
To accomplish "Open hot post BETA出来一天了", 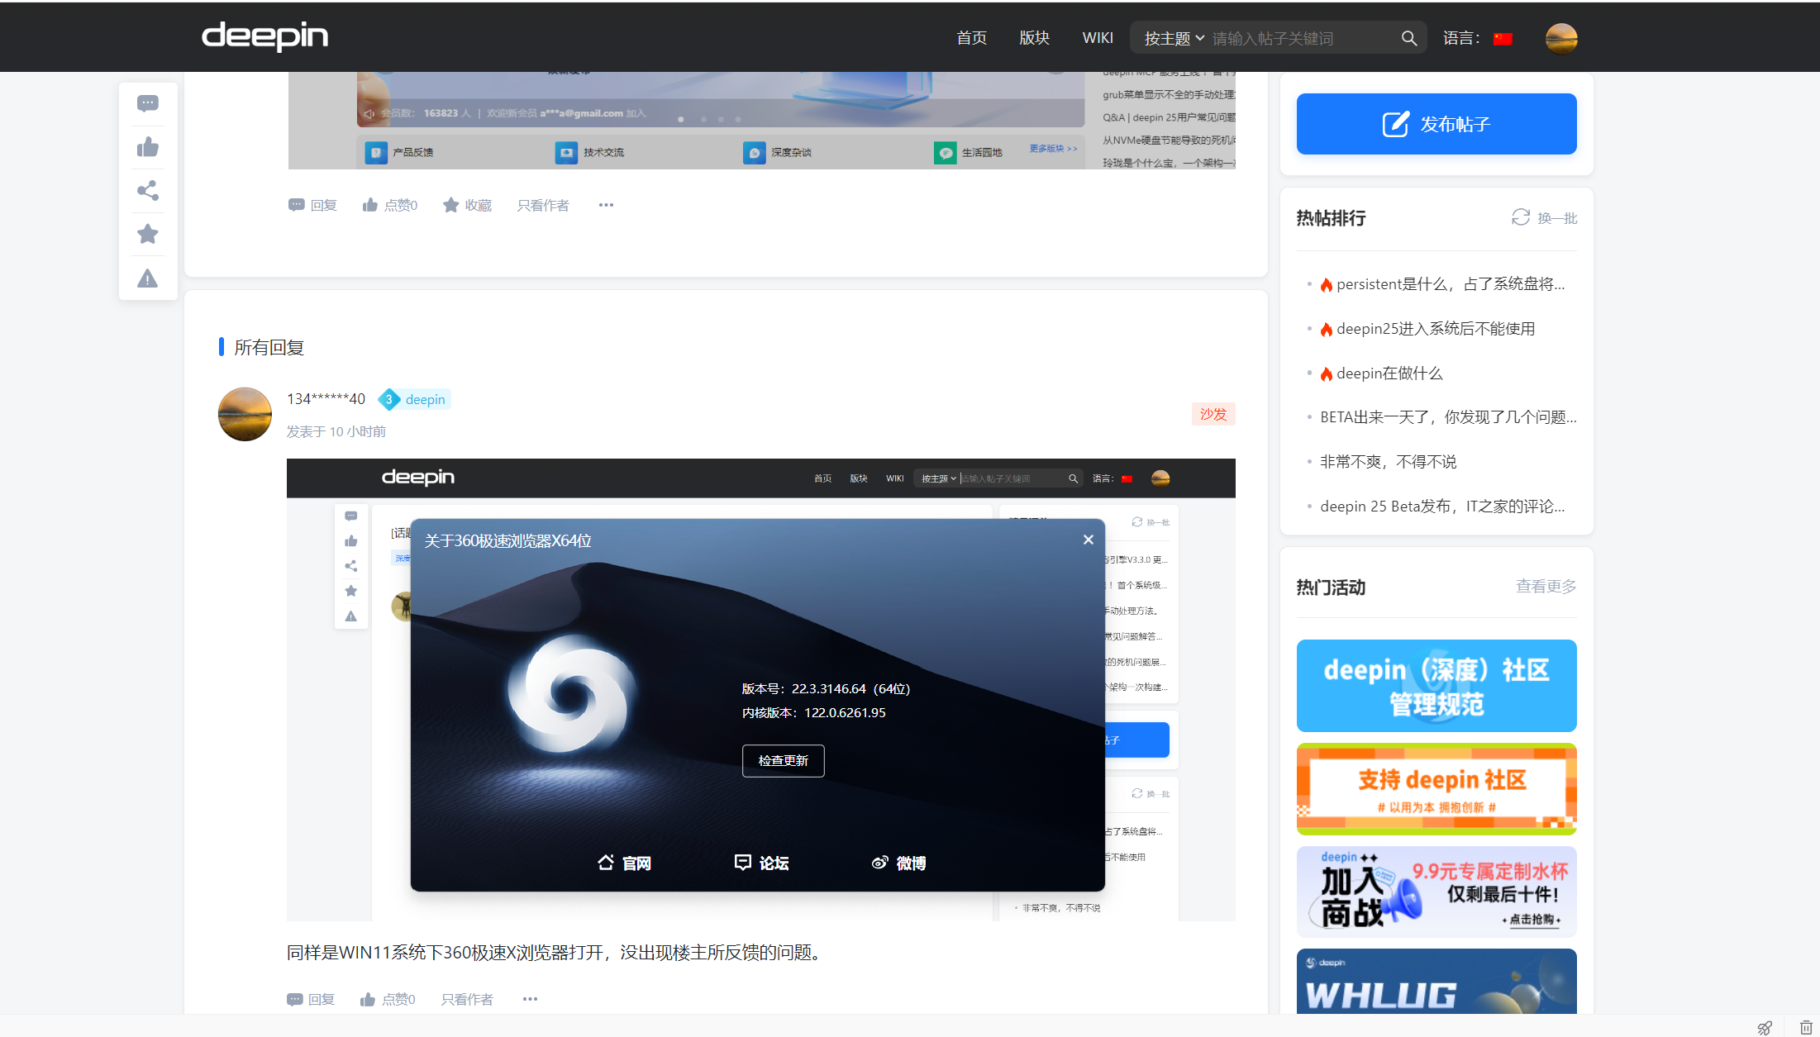I will coord(1448,417).
